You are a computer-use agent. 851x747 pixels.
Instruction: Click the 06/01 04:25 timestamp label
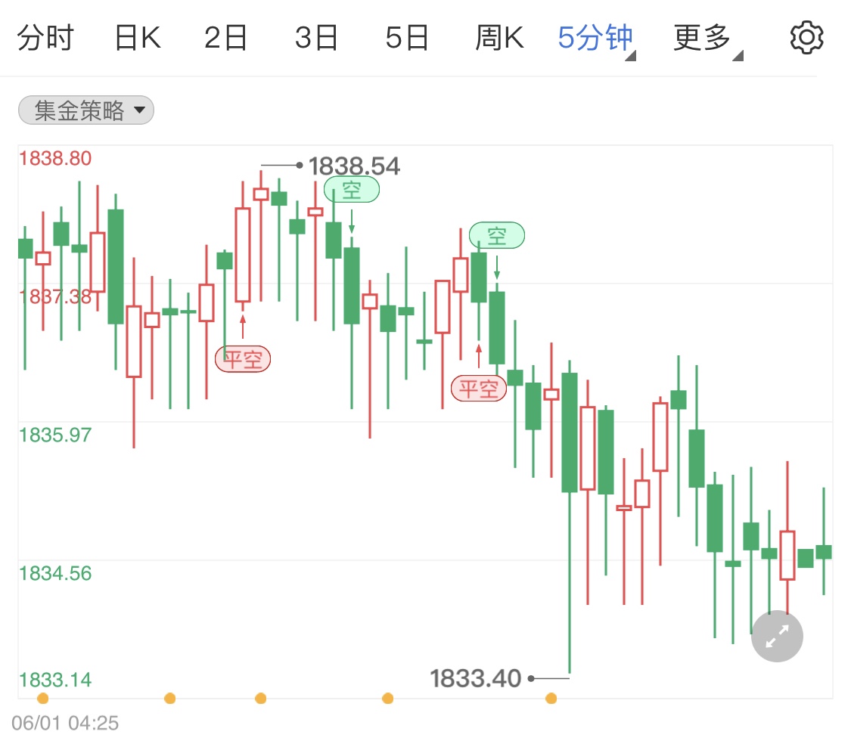(x=64, y=723)
